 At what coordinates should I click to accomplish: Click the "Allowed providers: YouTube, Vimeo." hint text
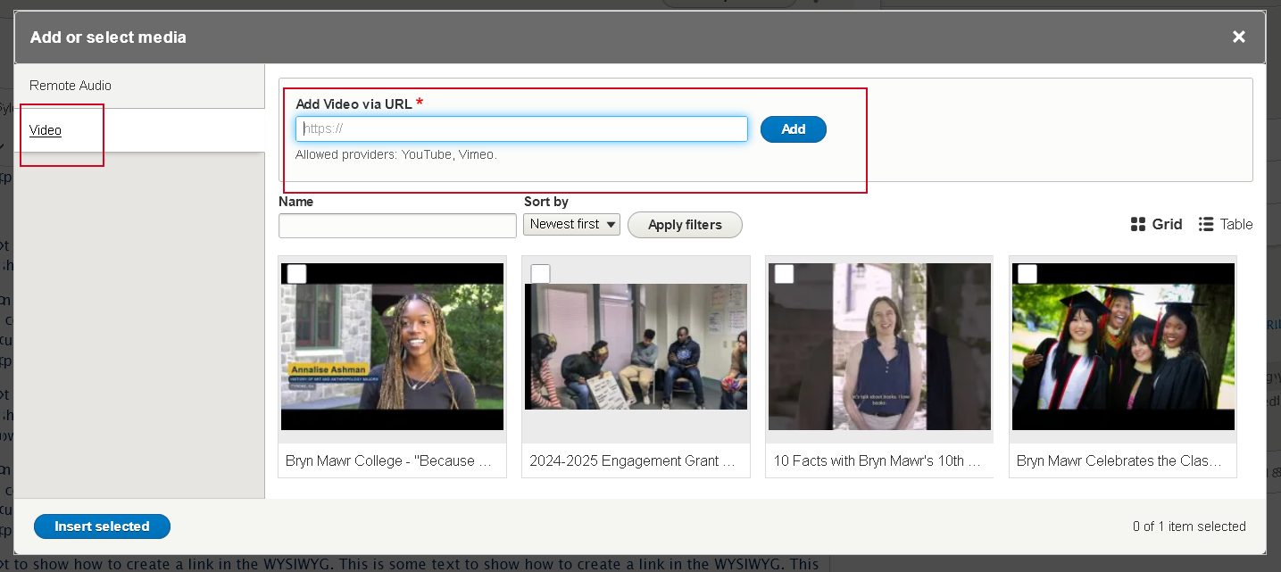coord(396,154)
